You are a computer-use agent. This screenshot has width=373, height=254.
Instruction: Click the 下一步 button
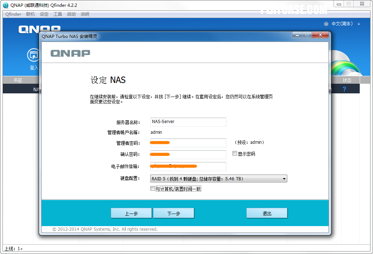coord(174,213)
